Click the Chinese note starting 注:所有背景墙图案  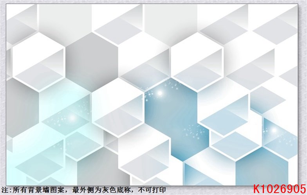pyautogui.click(x=83, y=190)
